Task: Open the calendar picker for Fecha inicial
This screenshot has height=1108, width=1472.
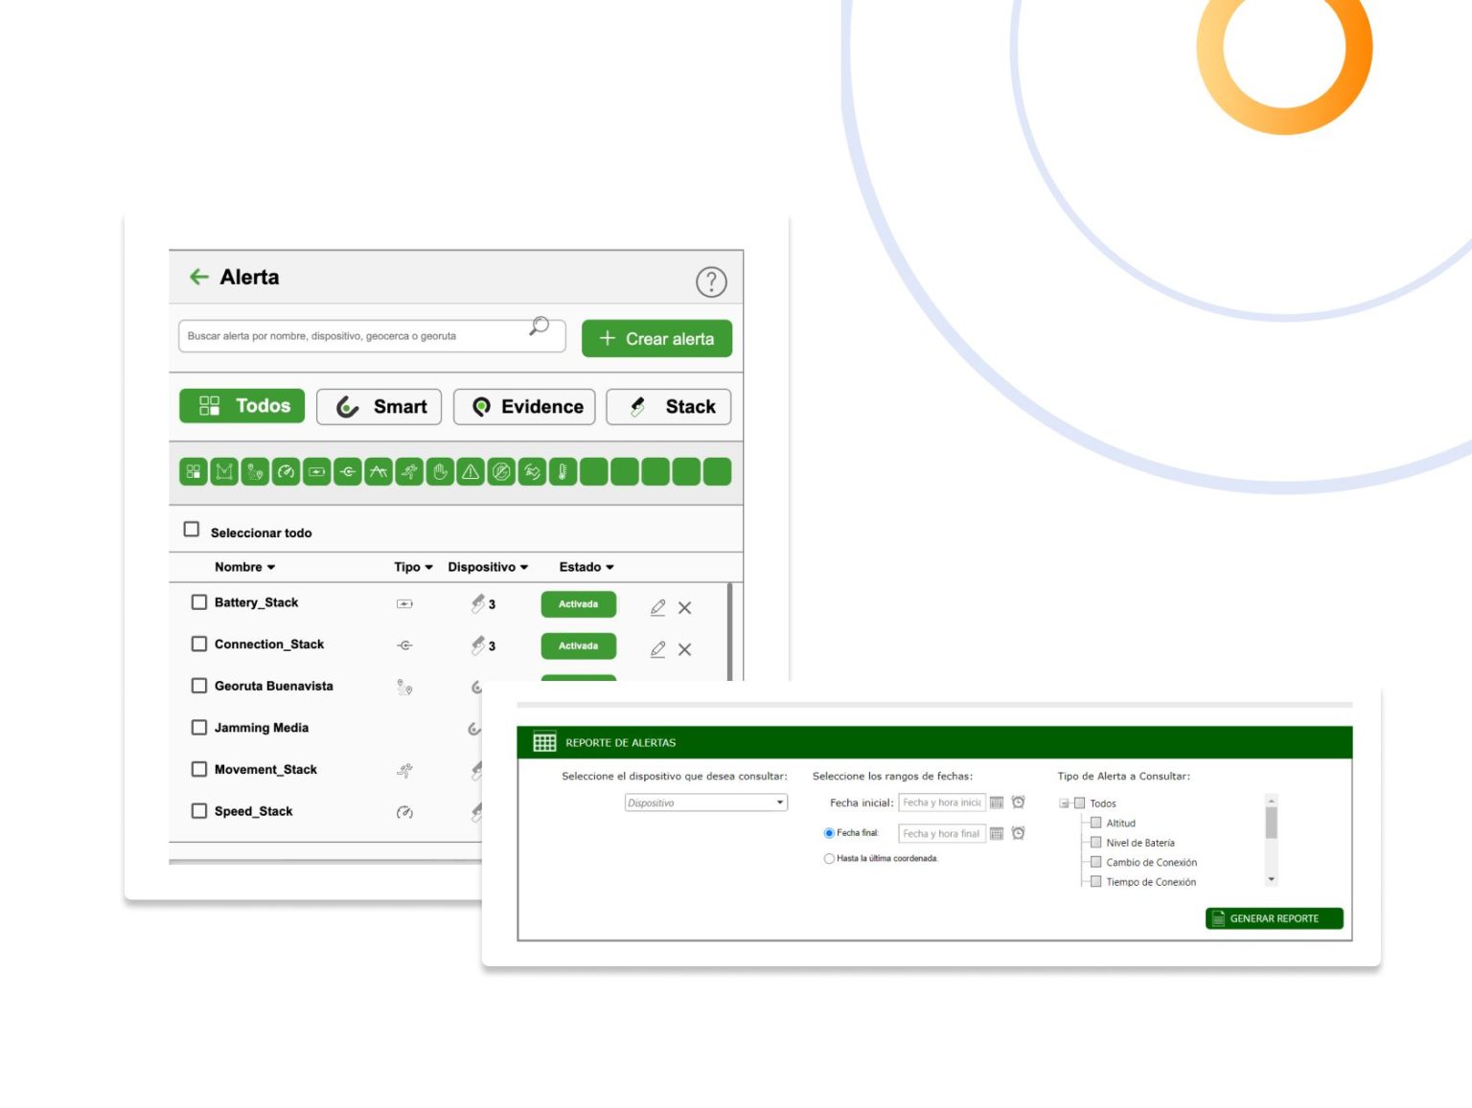Action: point(997,803)
